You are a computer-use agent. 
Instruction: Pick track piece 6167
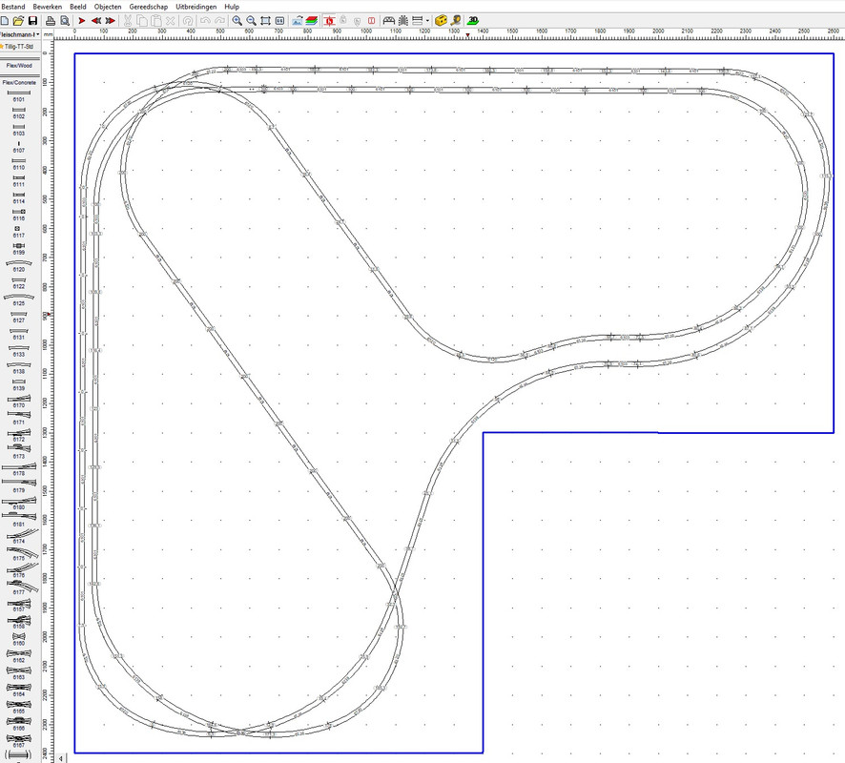(19, 741)
